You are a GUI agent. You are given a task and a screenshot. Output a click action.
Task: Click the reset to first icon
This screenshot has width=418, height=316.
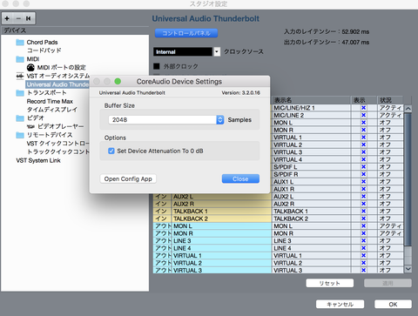29,18
